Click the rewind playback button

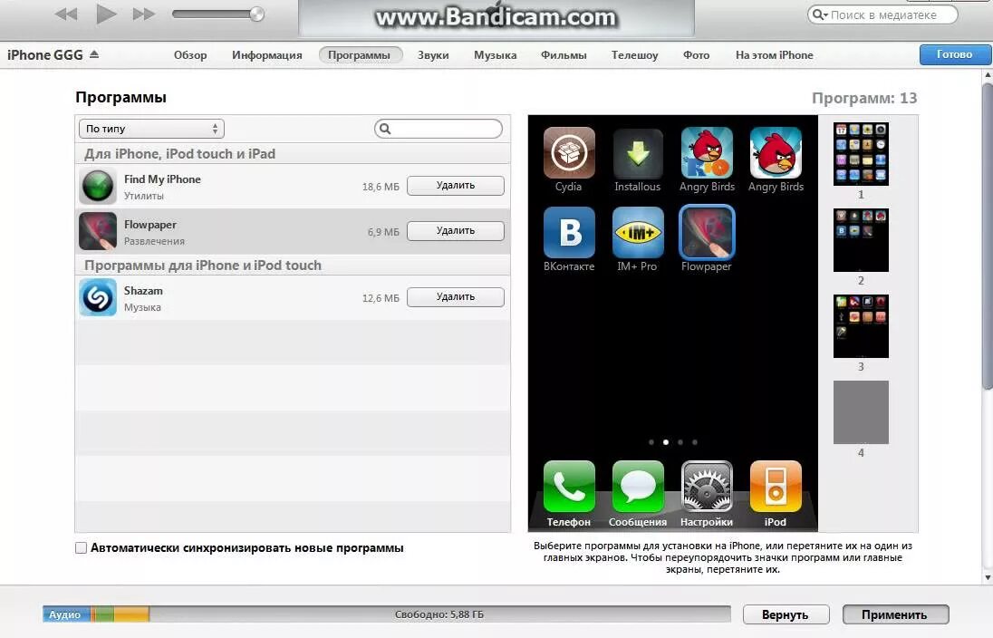pos(66,14)
